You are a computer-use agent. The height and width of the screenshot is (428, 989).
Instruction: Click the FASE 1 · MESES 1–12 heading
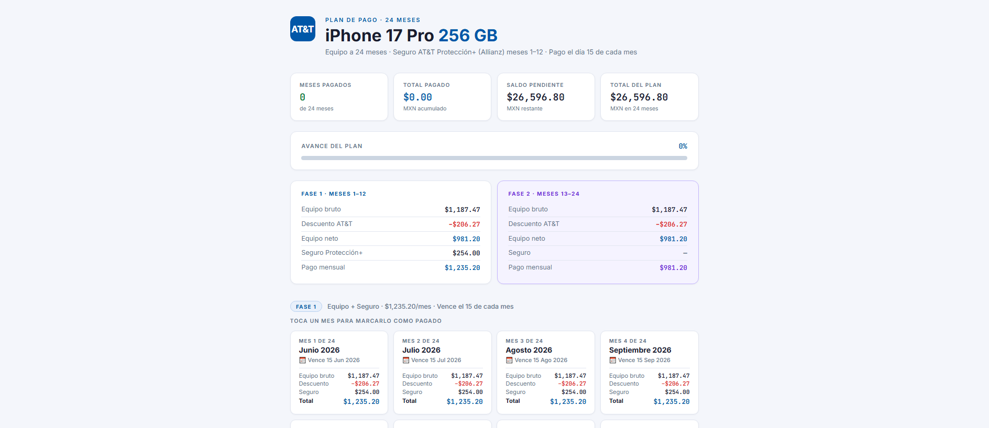coord(334,194)
